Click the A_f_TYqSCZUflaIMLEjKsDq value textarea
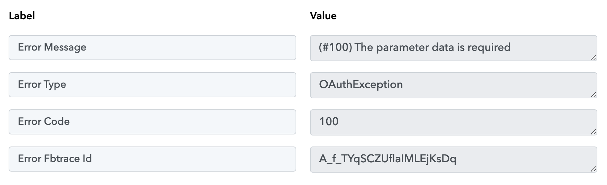Screen dimensions: 607x185 pos(454,160)
